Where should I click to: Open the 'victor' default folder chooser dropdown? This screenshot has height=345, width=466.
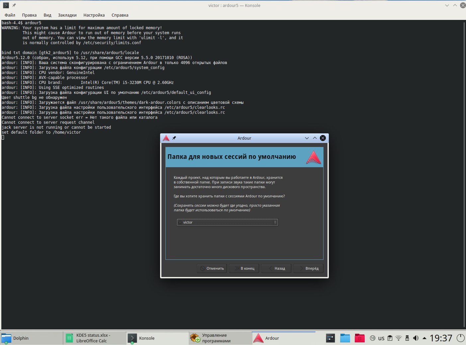228,222
